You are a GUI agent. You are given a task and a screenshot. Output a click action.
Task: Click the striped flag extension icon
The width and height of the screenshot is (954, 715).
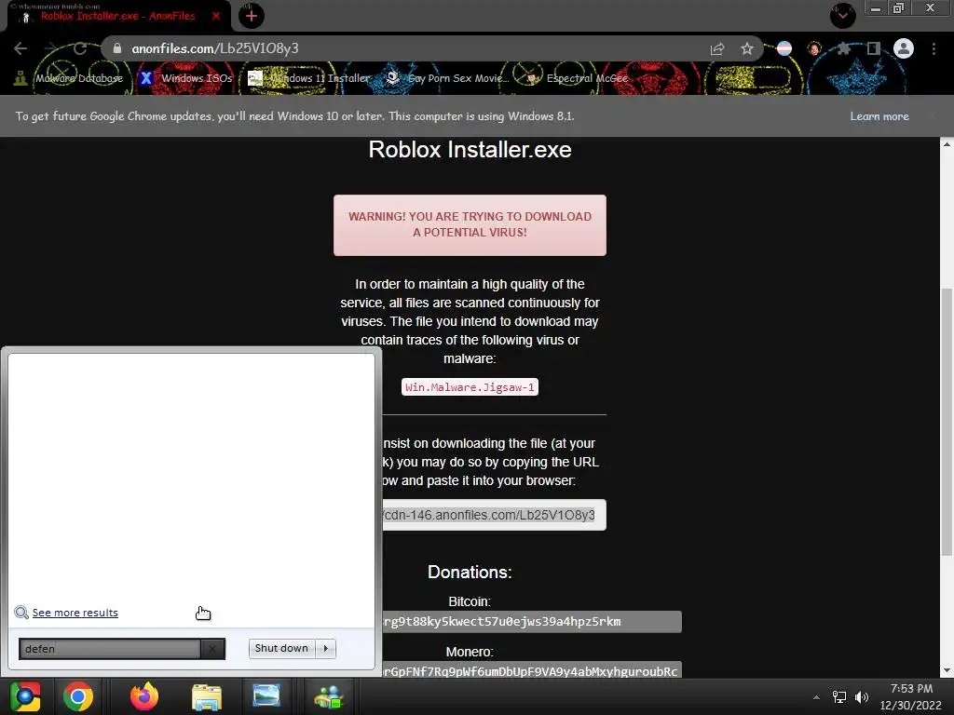point(784,48)
